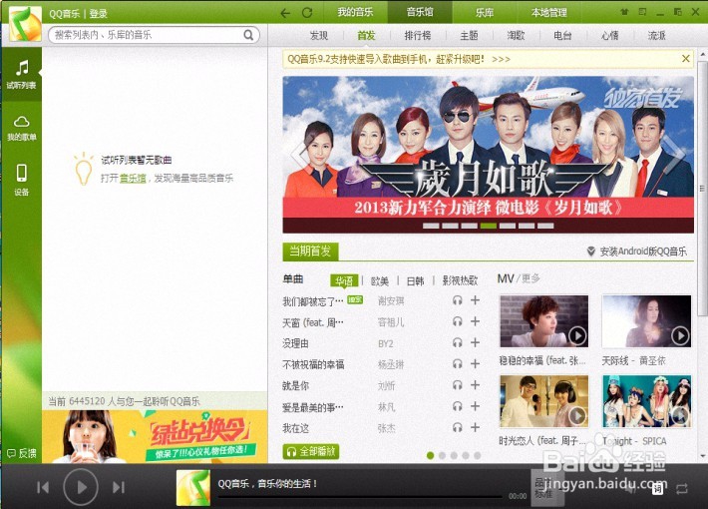Image resolution: width=708 pixels, height=509 pixels.
Task: Open the 我的音乐 top tab
Action: pyautogui.click(x=355, y=12)
